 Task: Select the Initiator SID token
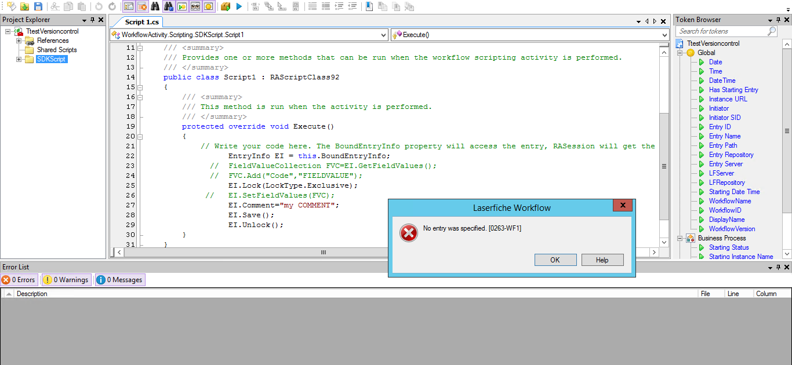(x=725, y=118)
